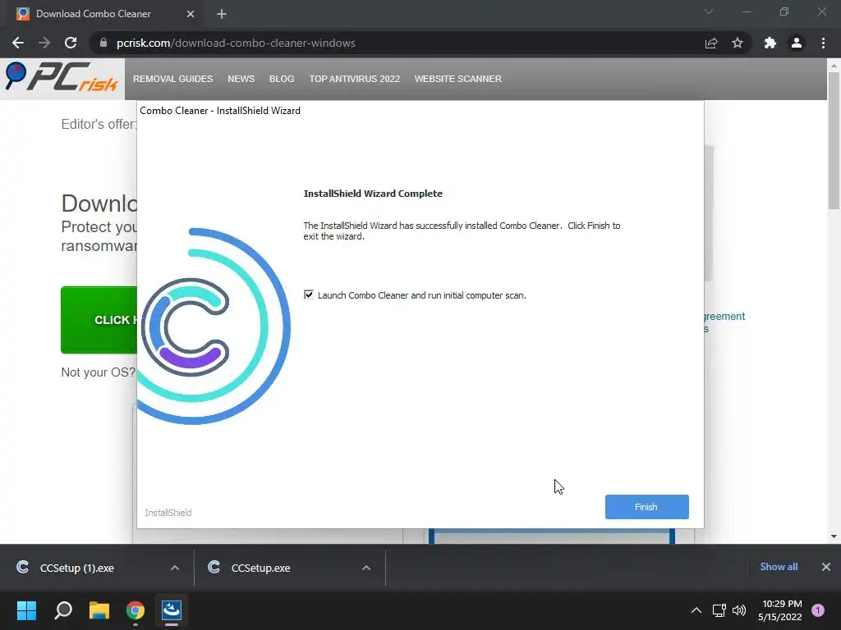
Task: Open the Blog menu item
Action: (282, 79)
